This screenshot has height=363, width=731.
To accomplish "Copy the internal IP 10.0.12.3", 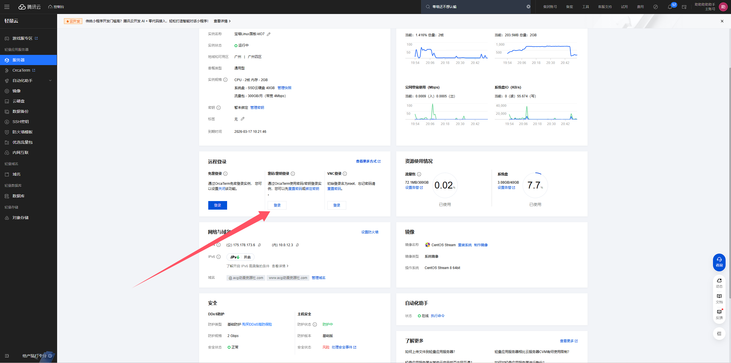I will pyautogui.click(x=297, y=245).
